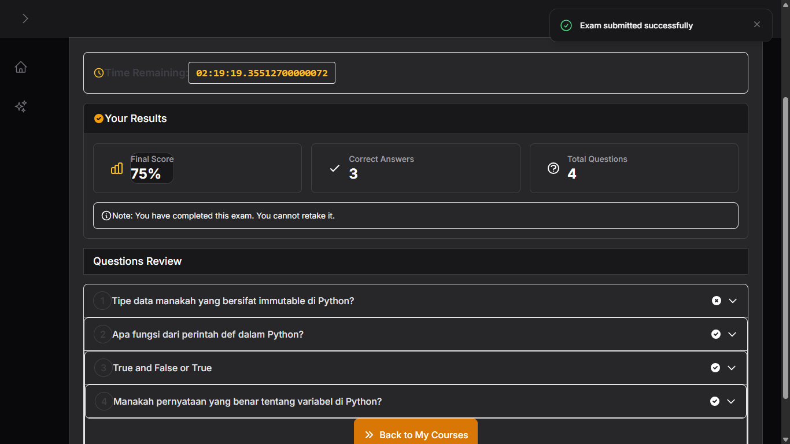Open question 4 about Python variables
The height and width of the screenshot is (444, 790).
416,401
